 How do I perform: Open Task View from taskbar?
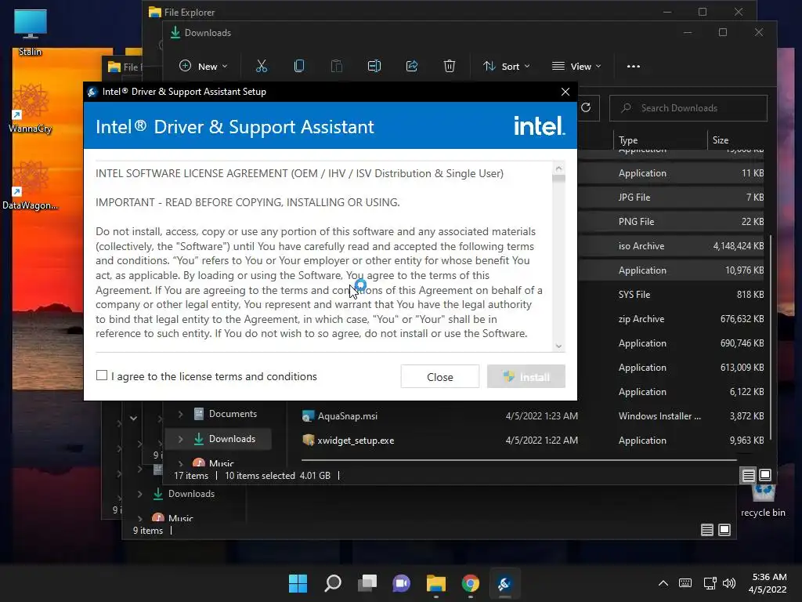click(x=367, y=583)
